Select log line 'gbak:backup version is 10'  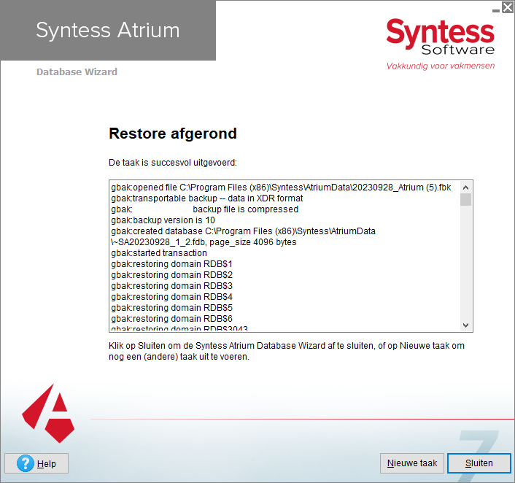[x=163, y=220]
